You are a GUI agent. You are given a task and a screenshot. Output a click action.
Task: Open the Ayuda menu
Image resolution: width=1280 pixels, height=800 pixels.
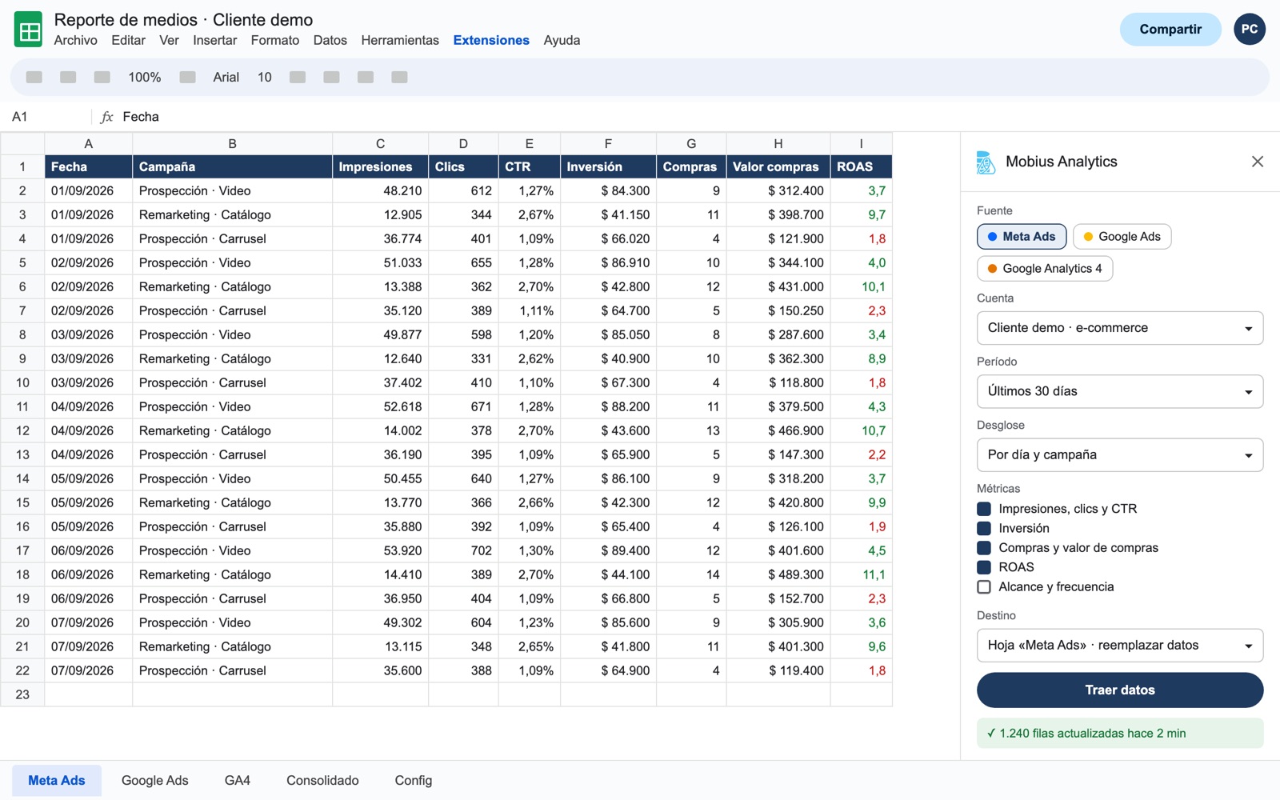coord(562,40)
